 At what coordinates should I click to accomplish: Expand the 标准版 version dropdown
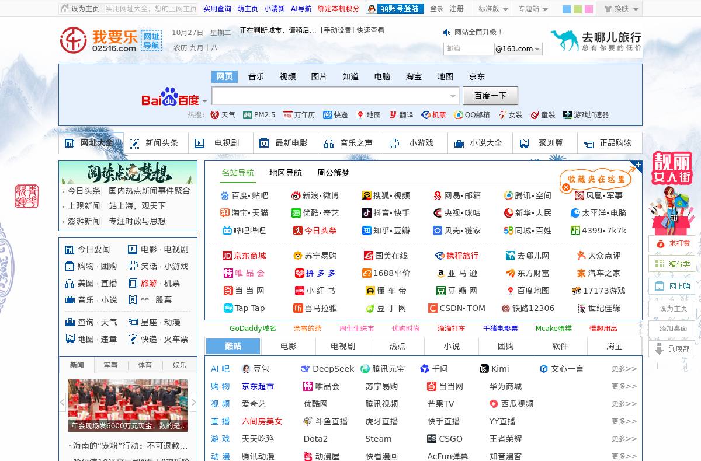(492, 9)
